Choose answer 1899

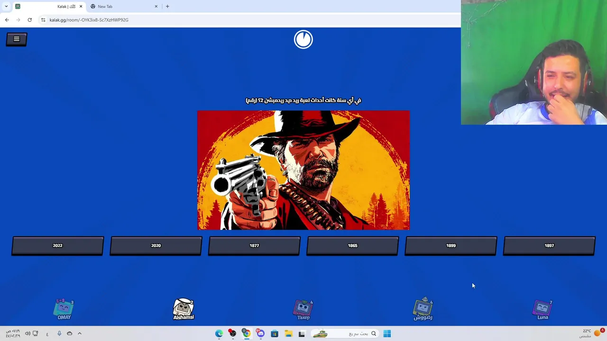pyautogui.click(x=451, y=246)
